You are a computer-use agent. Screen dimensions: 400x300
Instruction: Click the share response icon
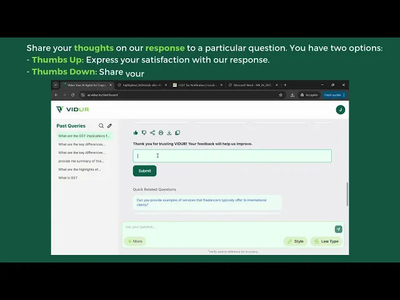152,132
